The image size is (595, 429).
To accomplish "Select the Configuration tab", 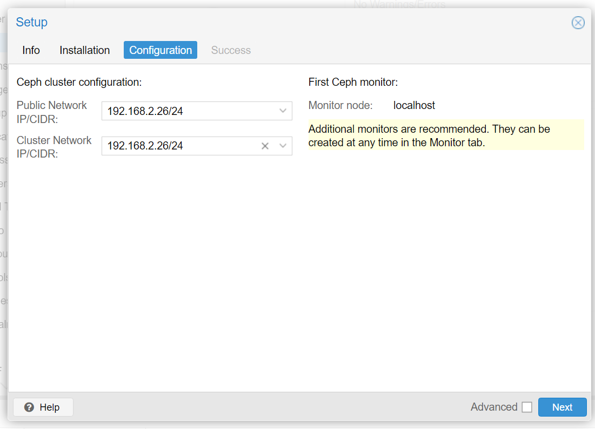I will pyautogui.click(x=160, y=50).
